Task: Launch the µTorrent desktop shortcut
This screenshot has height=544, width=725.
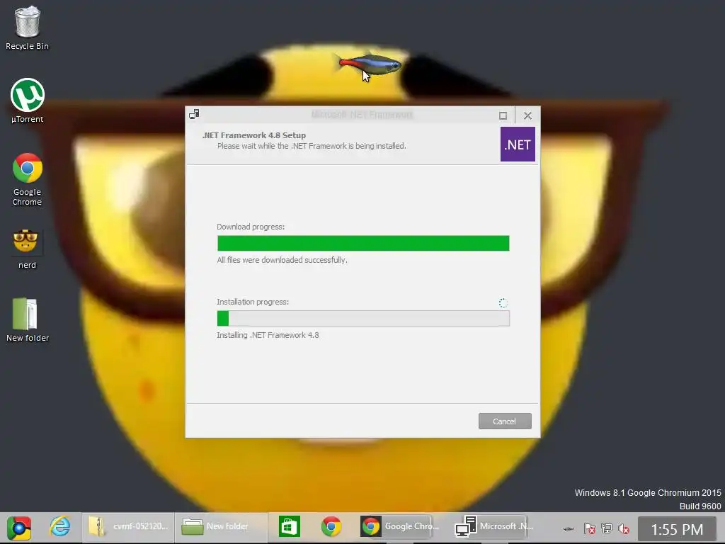Action: tap(28, 101)
